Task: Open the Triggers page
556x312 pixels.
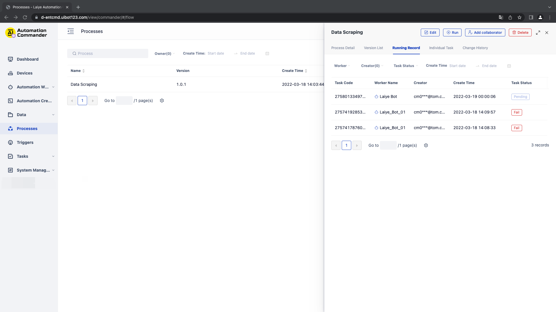Action: click(x=25, y=142)
